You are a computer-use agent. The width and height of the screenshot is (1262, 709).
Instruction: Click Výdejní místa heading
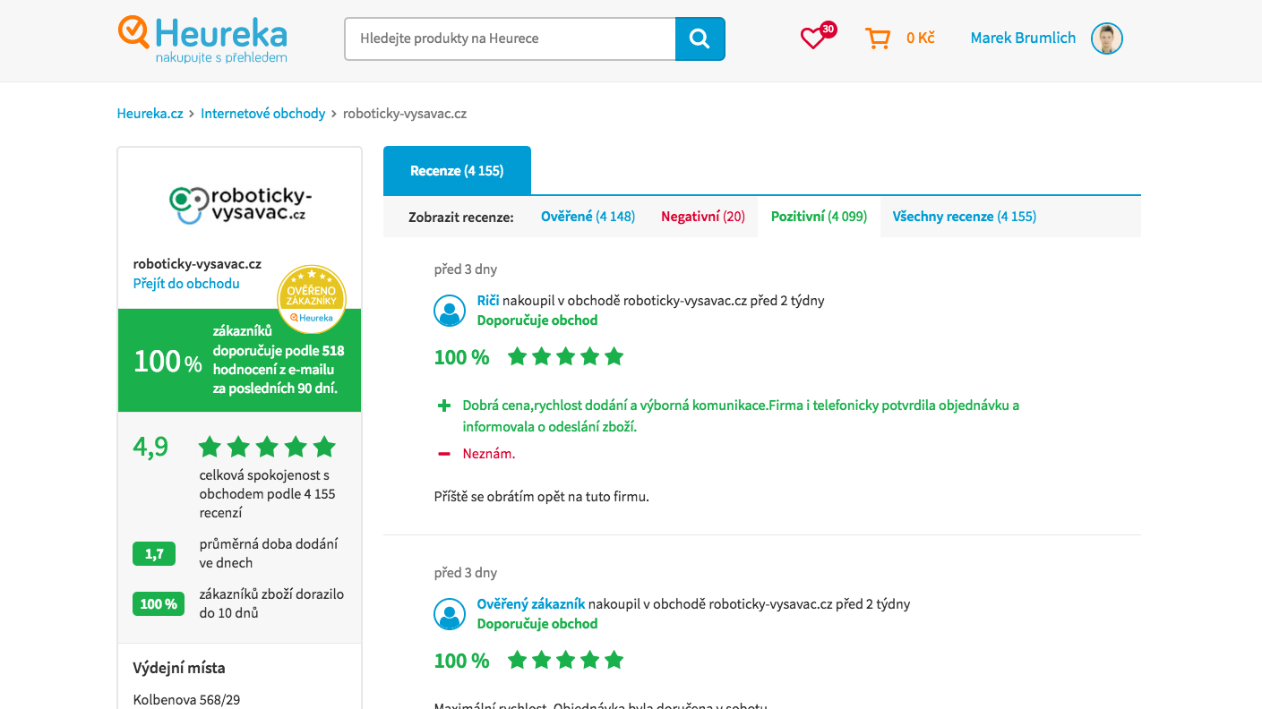coord(179,668)
